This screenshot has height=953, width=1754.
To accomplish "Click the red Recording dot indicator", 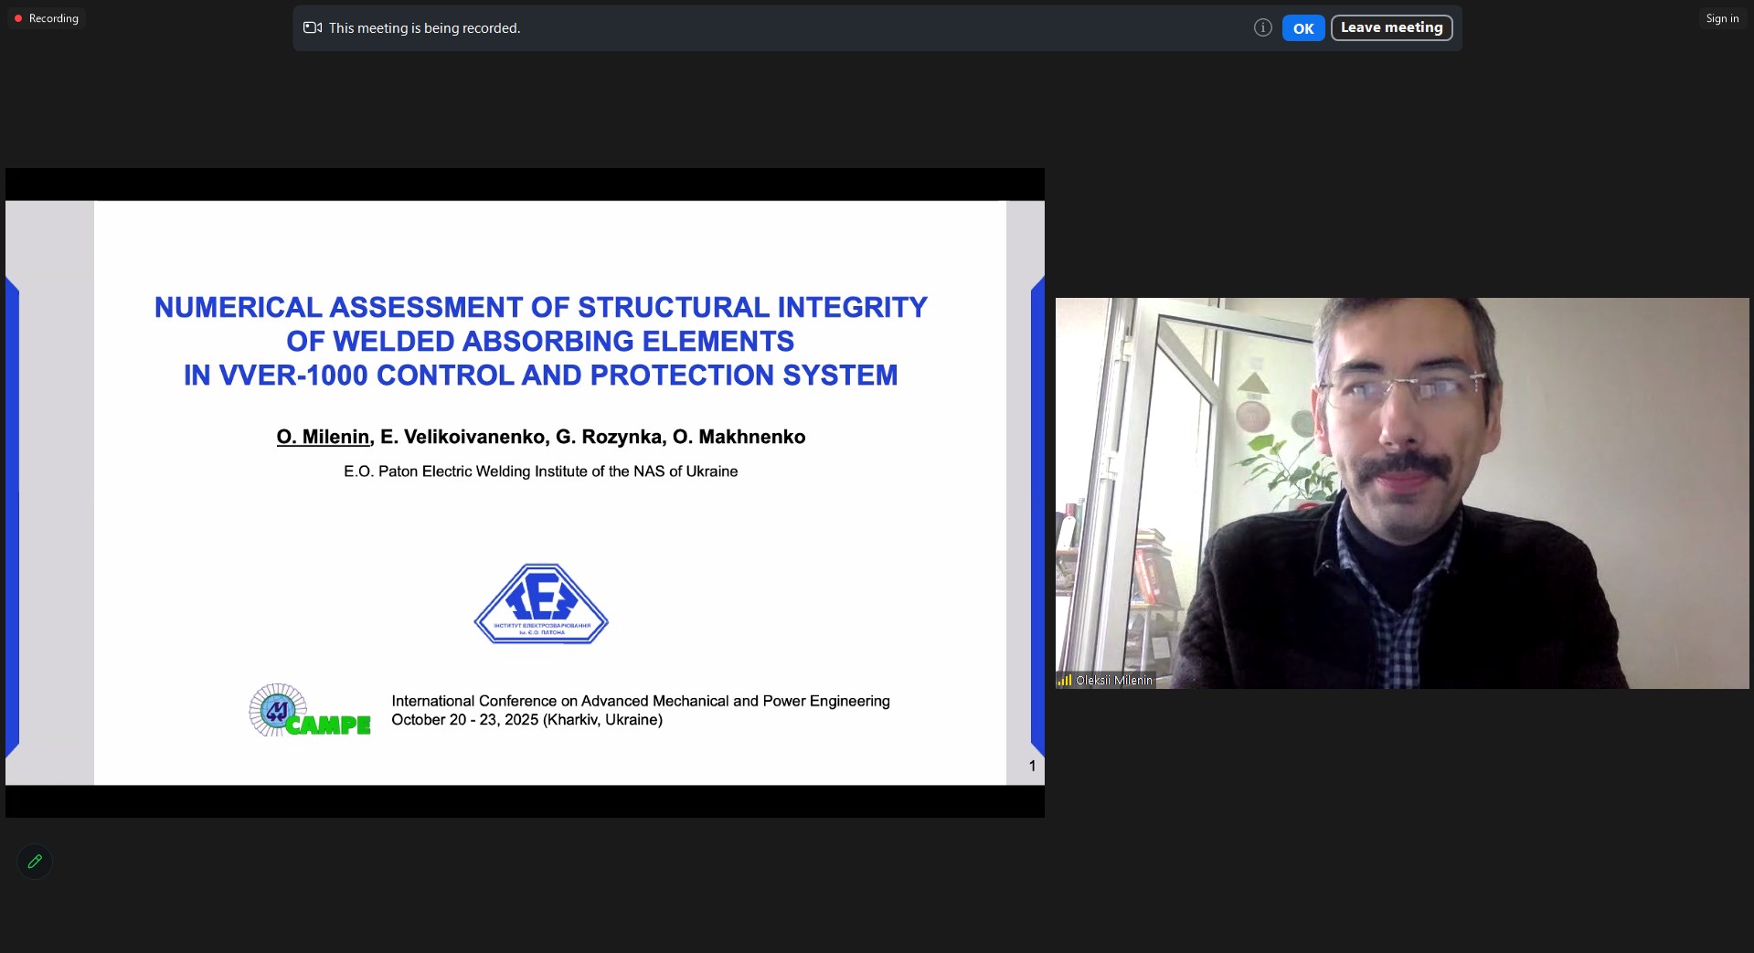I will tap(18, 18).
